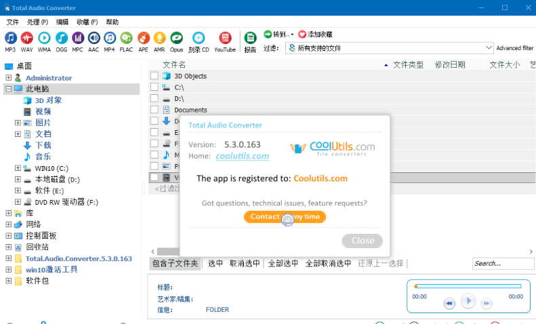Select the APE format icon
536x324 pixels.
[143, 38]
